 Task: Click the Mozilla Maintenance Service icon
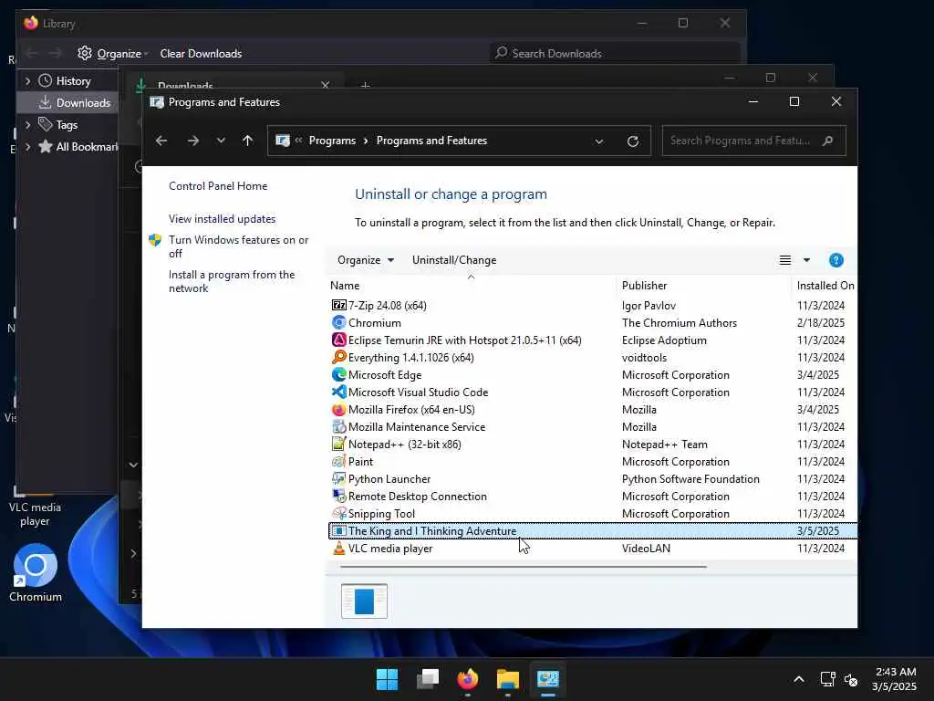pyautogui.click(x=339, y=427)
